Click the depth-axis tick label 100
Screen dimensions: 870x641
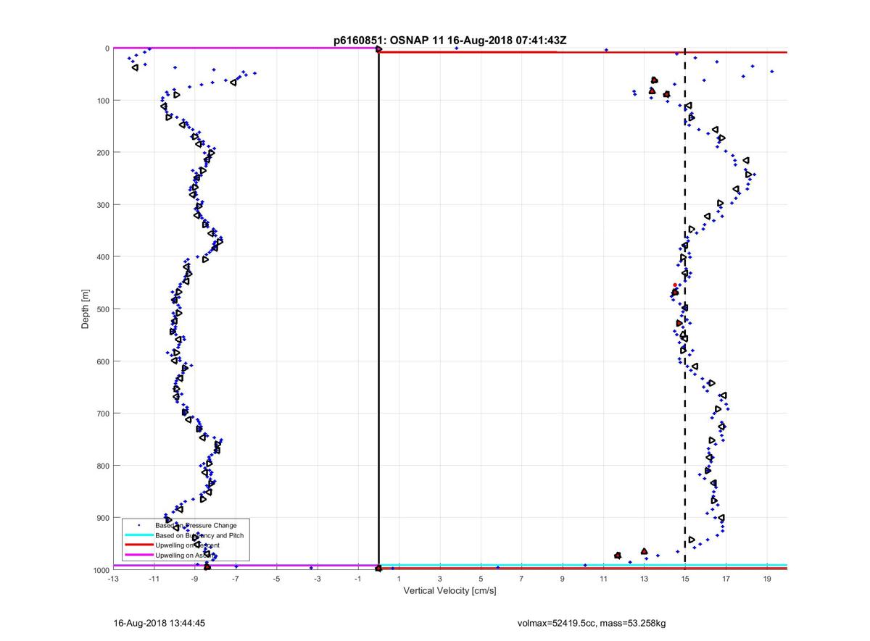[103, 100]
